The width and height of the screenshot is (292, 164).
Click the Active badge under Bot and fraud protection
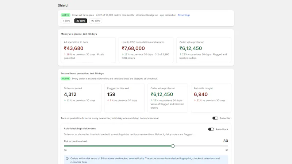(x=65, y=78)
